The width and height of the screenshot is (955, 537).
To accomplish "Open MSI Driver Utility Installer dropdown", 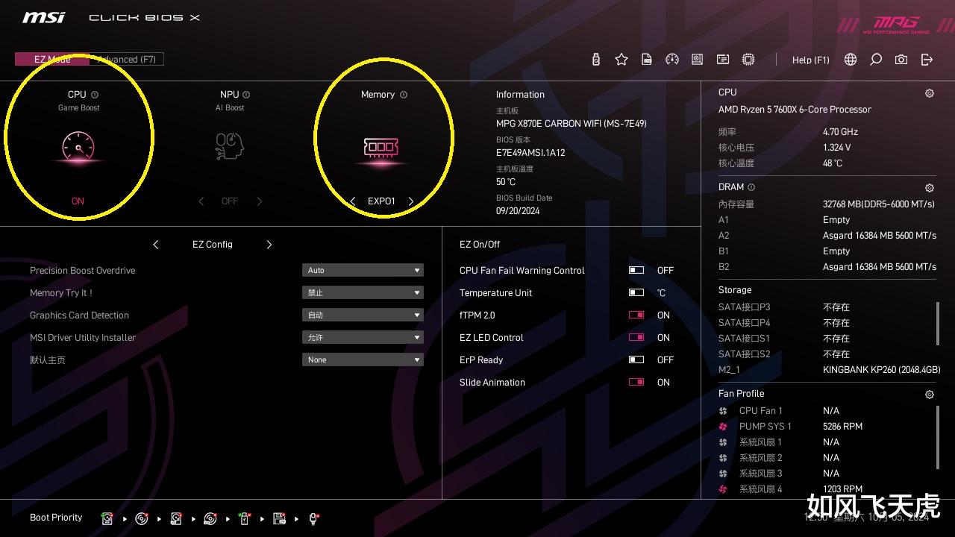I will 363,337.
